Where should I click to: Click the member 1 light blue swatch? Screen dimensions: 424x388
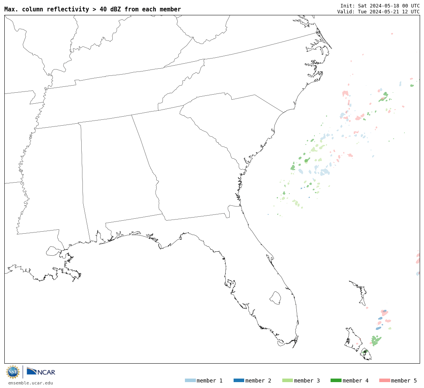coord(190,381)
